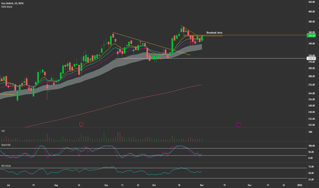
Task: Select the orange breakout area rectangle
Action: click(x=203, y=36)
